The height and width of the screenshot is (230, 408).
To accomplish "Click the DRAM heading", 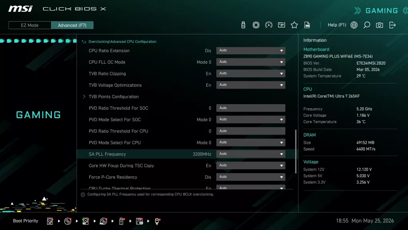I will [309, 135].
